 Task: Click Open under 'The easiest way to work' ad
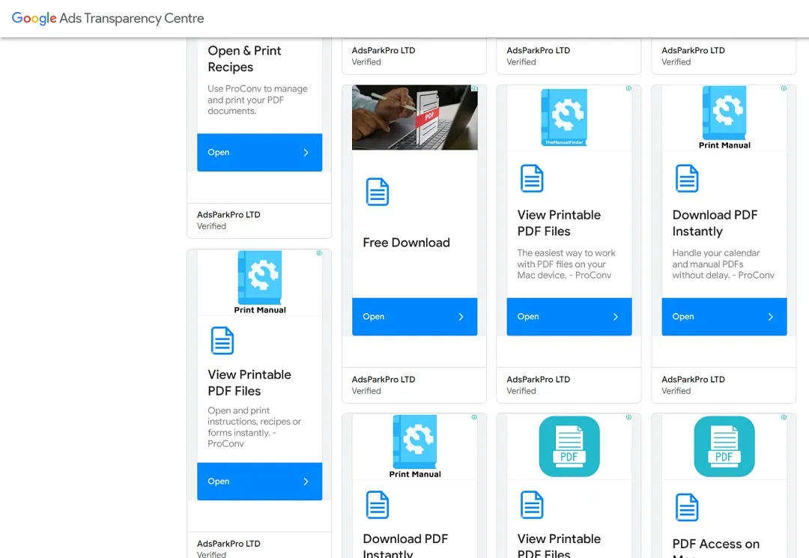tap(569, 317)
